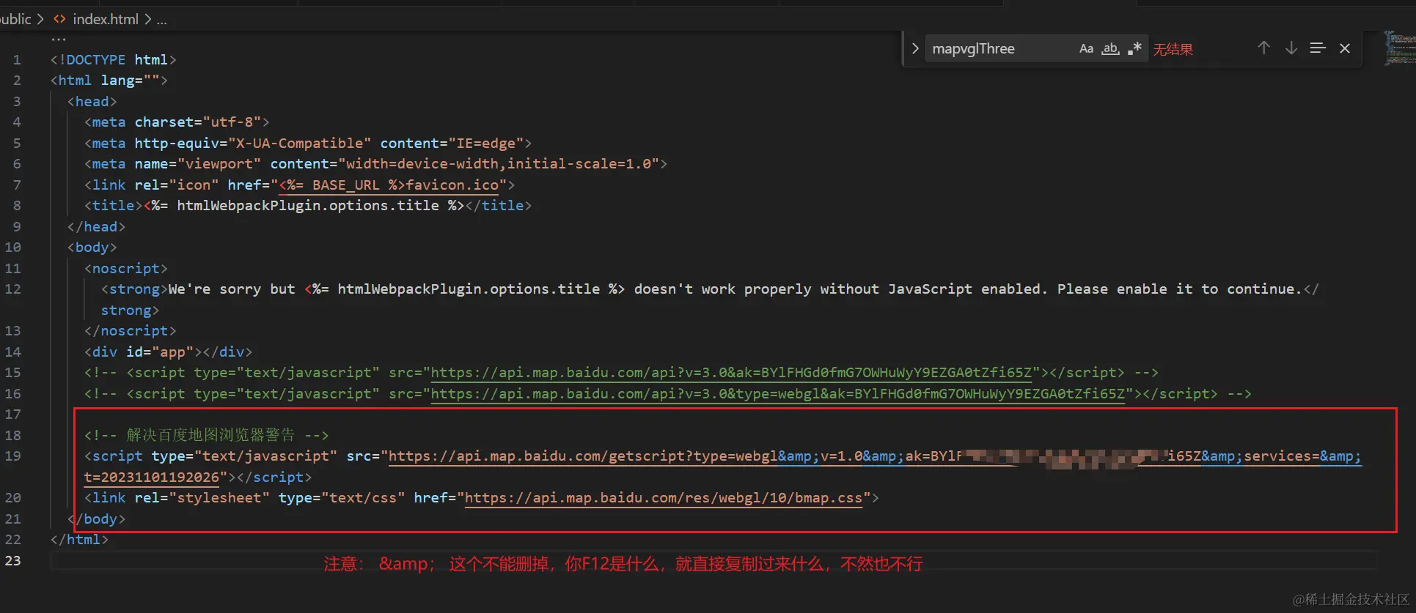Click the favicon.ico href on line 7
The width and height of the screenshot is (1416, 613).
point(389,185)
